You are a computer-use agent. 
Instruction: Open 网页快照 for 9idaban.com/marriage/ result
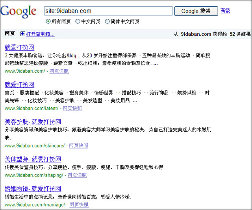(x=79, y=204)
